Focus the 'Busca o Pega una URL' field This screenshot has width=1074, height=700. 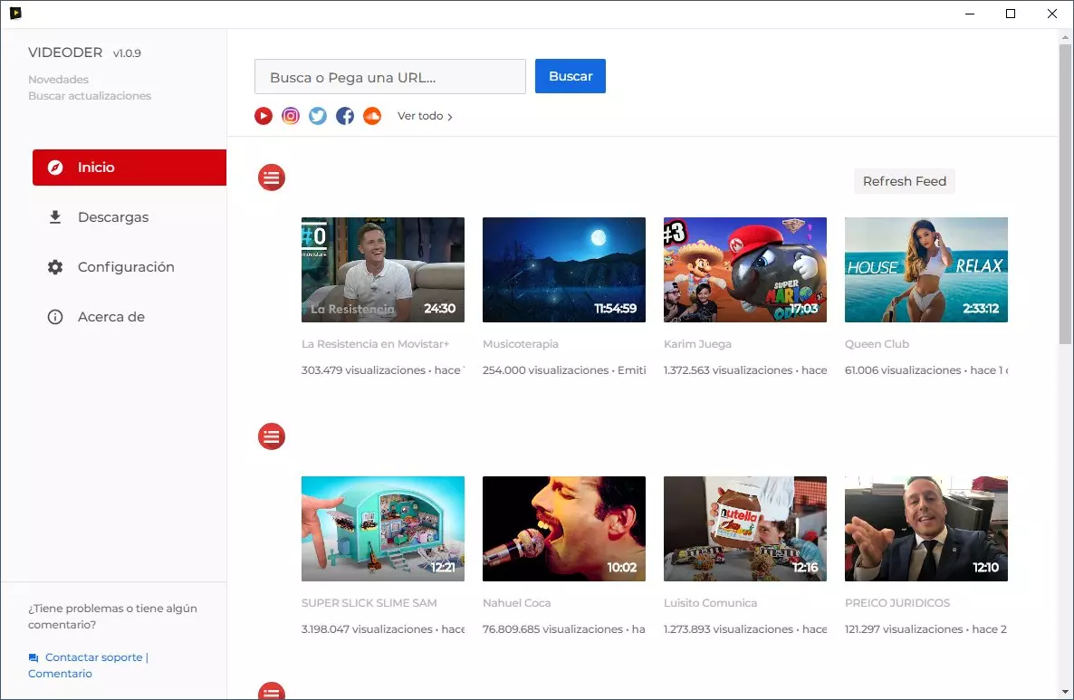[x=390, y=77]
